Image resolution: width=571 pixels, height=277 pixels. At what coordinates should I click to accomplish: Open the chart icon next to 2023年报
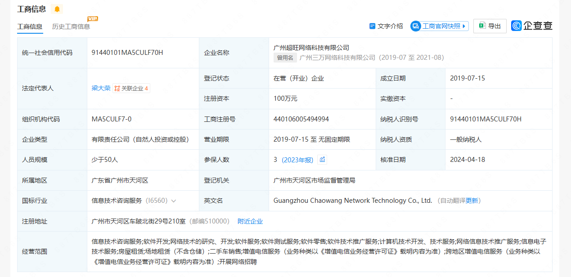[x=322, y=160]
